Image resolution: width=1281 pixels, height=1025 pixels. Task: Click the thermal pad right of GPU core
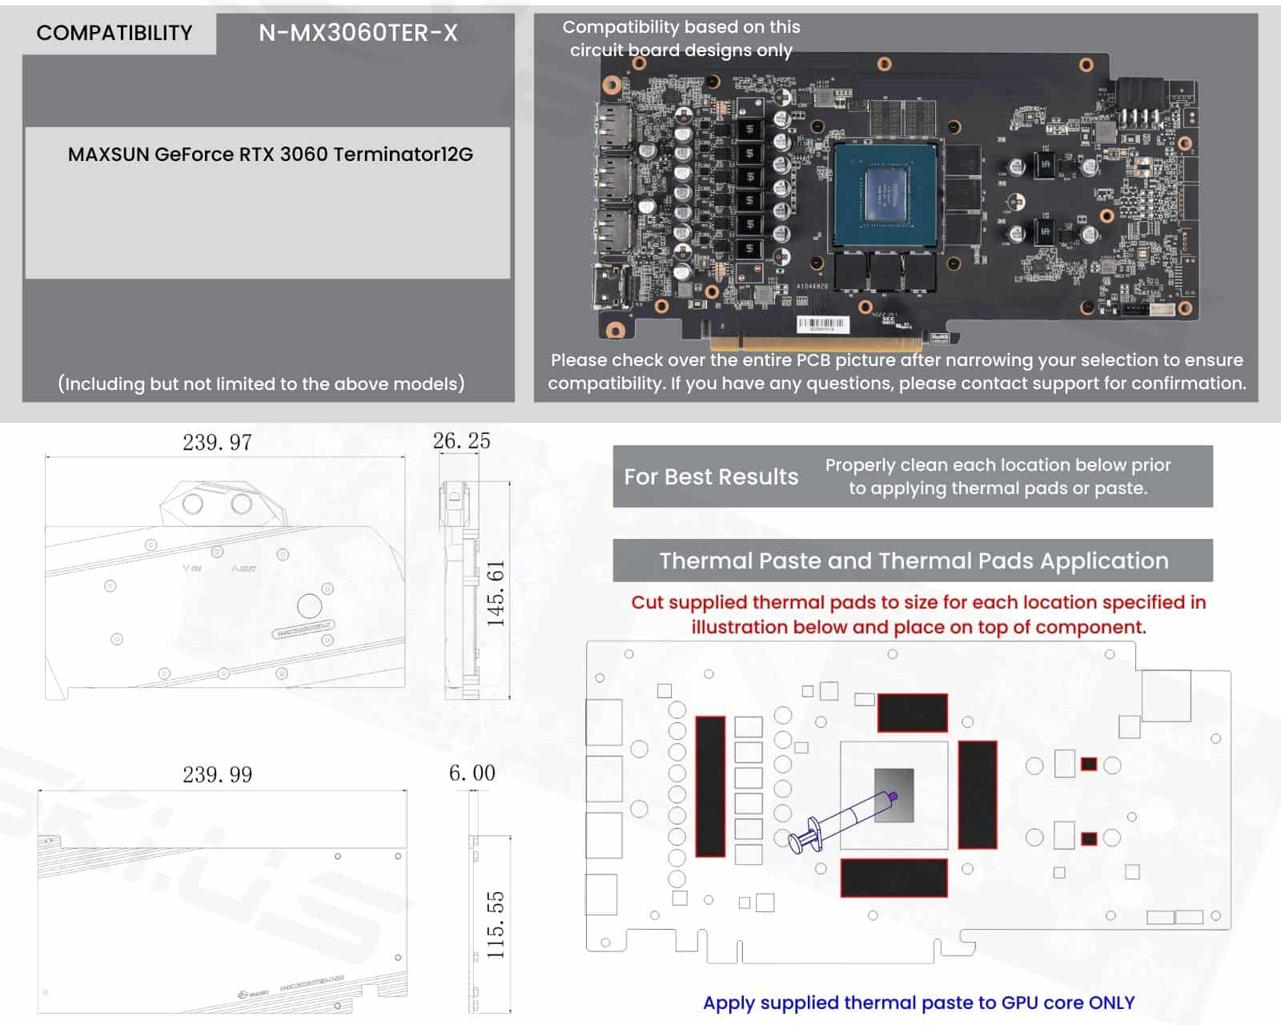click(x=978, y=794)
